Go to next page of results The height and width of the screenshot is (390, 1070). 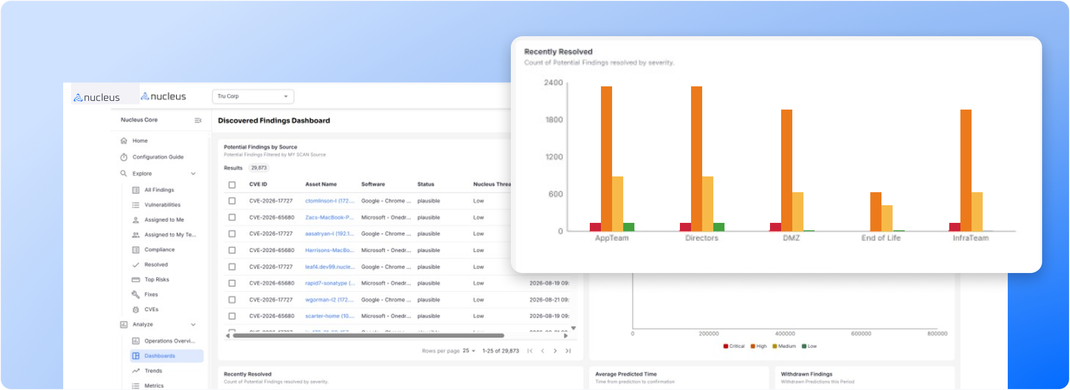(555, 351)
